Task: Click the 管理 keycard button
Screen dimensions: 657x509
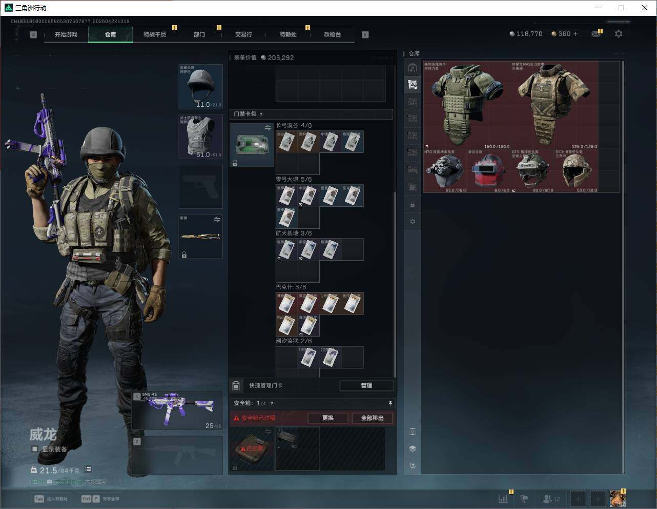Action: pyautogui.click(x=366, y=385)
